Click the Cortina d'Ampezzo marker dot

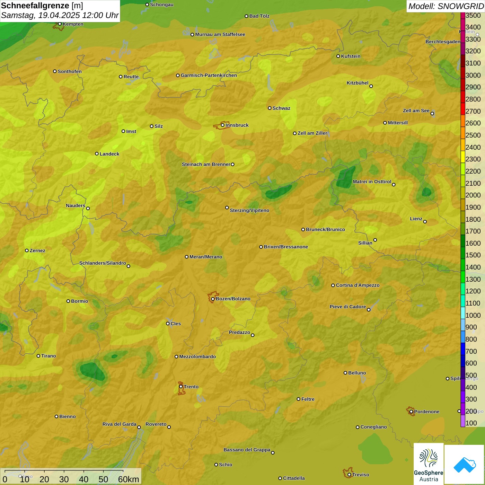click(x=333, y=285)
